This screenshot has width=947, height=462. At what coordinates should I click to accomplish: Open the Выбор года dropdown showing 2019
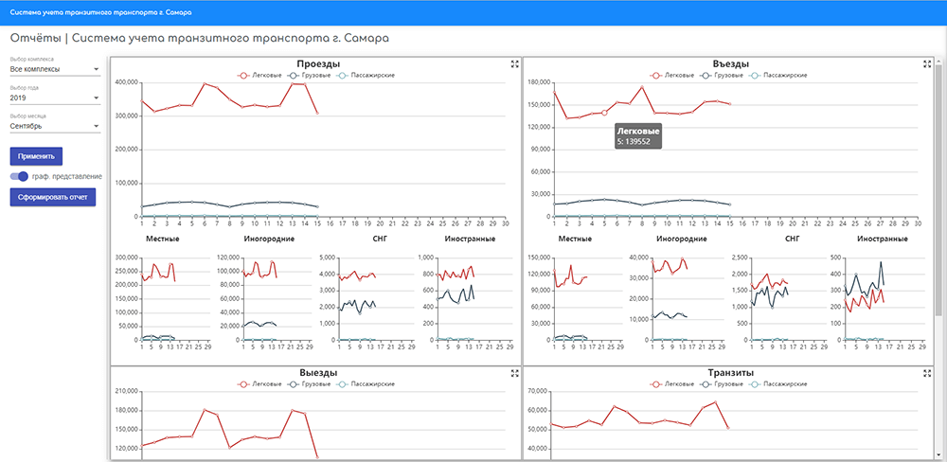(x=55, y=98)
